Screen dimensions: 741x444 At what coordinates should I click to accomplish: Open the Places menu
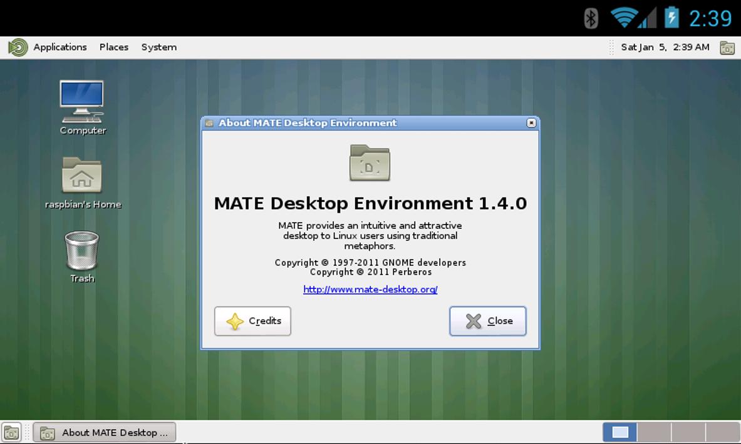[x=114, y=47]
